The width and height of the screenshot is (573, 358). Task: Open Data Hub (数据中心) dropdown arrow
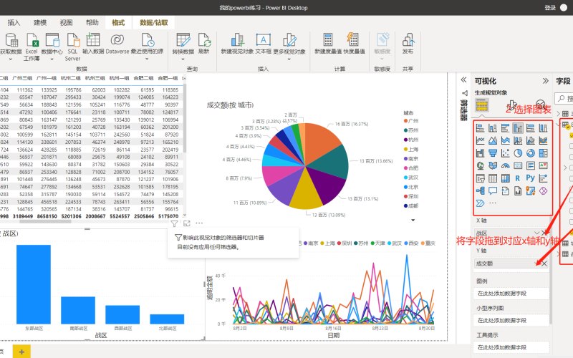coord(52,59)
